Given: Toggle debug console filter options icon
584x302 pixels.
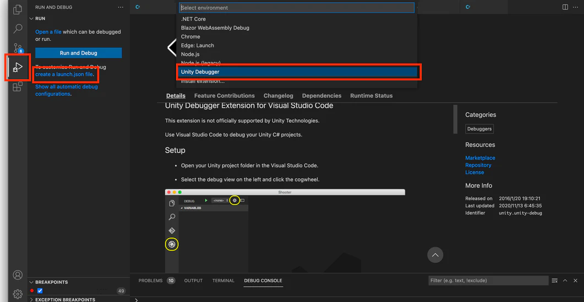Looking at the screenshot, I should click(555, 281).
